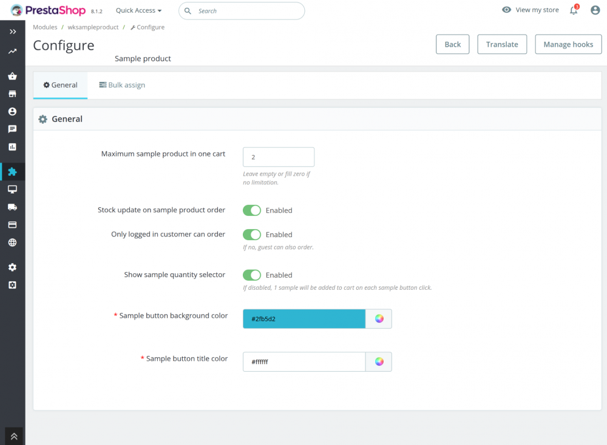
Task: Click the 8.1.2 version label
Action: click(x=97, y=11)
